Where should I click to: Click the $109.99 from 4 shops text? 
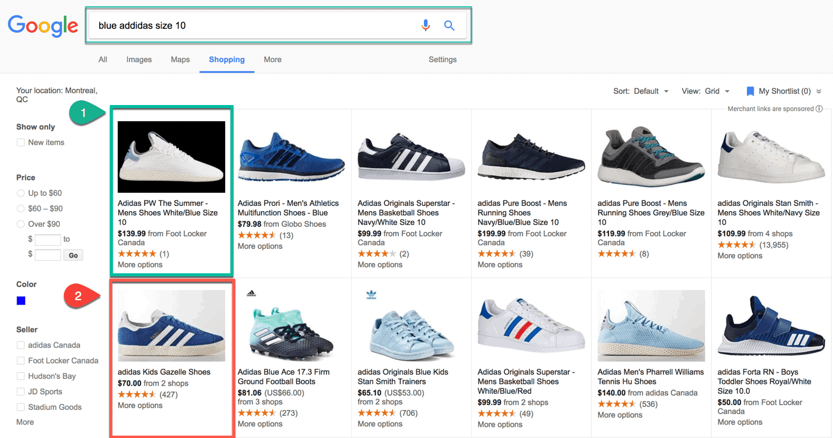pyautogui.click(x=755, y=234)
